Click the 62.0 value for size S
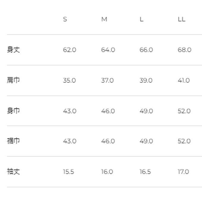The image size is (202, 202). click(70, 50)
